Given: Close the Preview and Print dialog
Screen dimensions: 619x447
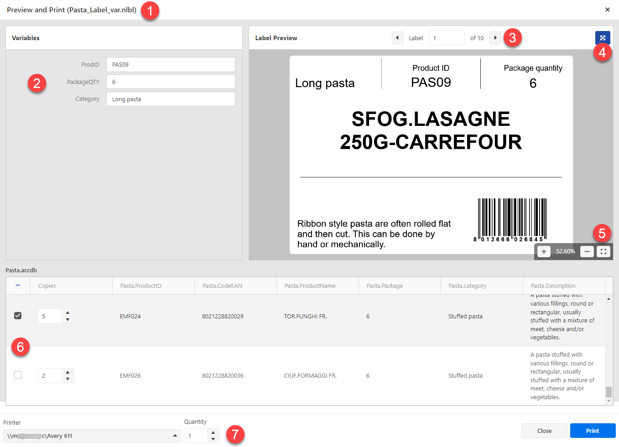Looking at the screenshot, I should point(607,10).
